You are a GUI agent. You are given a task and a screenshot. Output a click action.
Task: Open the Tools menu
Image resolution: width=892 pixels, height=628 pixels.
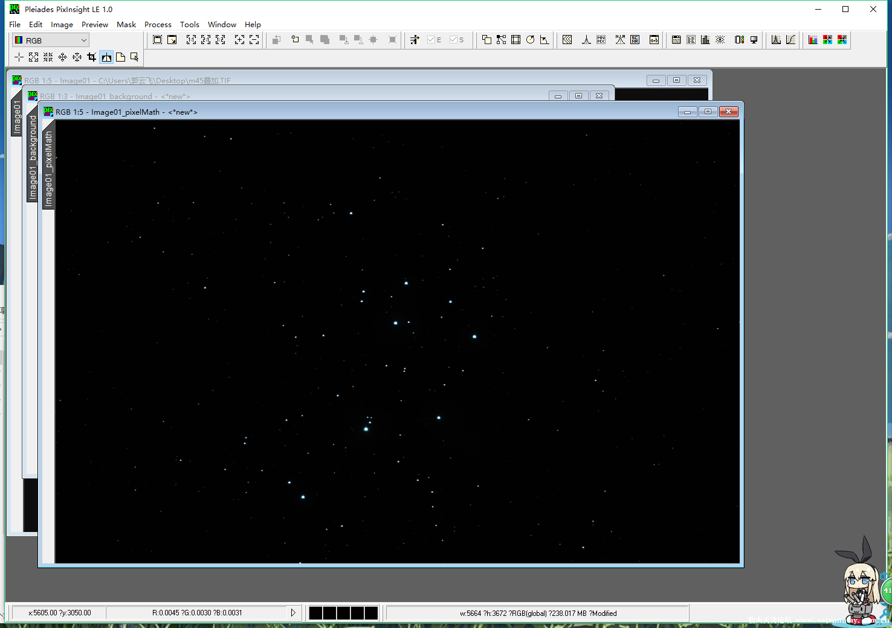click(x=190, y=25)
